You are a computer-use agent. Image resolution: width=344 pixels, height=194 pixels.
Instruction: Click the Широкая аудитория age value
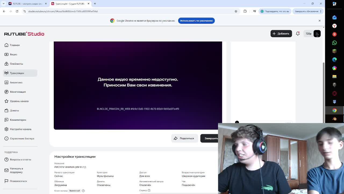tap(193, 176)
